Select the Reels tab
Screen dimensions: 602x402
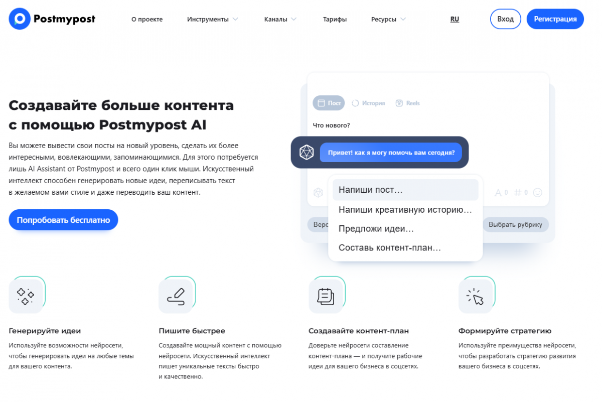(407, 103)
